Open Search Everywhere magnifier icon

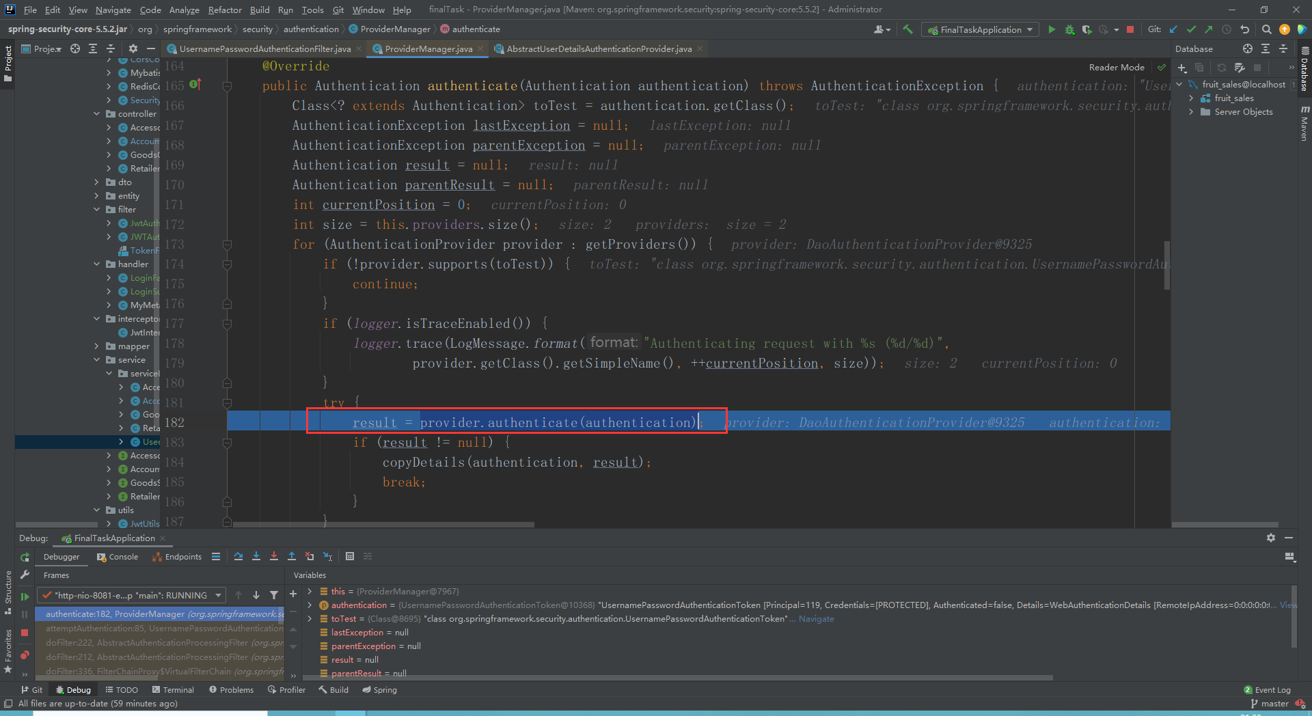(1266, 29)
